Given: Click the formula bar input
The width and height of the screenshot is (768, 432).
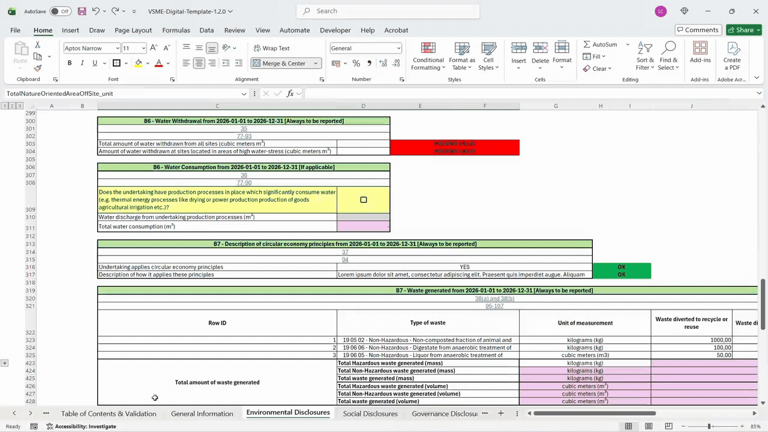Looking at the screenshot, I should (528, 94).
